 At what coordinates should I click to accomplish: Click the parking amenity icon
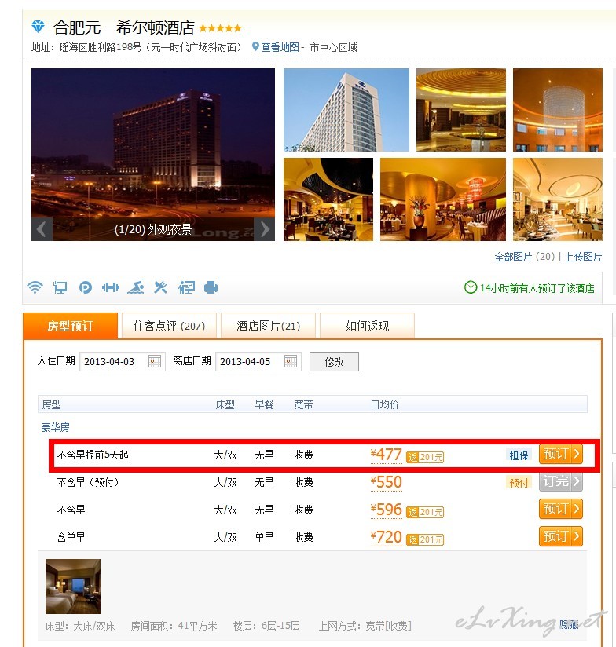[86, 287]
